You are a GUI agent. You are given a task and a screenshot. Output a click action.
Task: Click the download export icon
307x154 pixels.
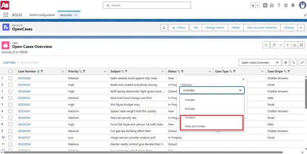(x=295, y=45)
